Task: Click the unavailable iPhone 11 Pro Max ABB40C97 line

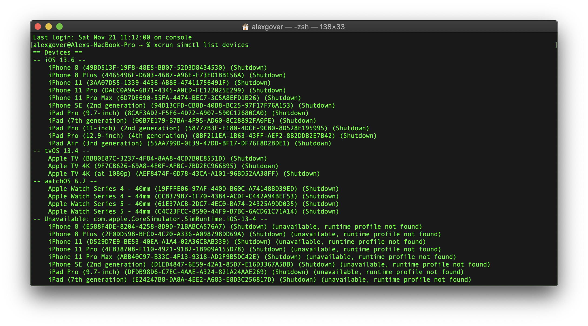Action: tap(252, 257)
